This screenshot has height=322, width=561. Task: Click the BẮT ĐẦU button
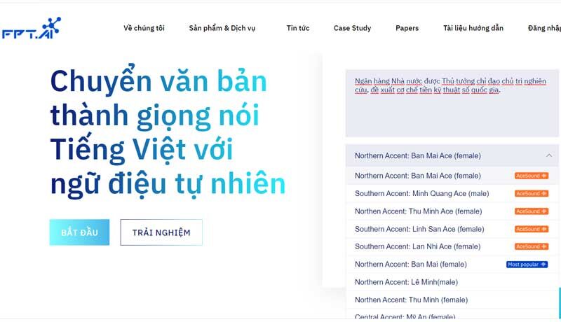79,232
